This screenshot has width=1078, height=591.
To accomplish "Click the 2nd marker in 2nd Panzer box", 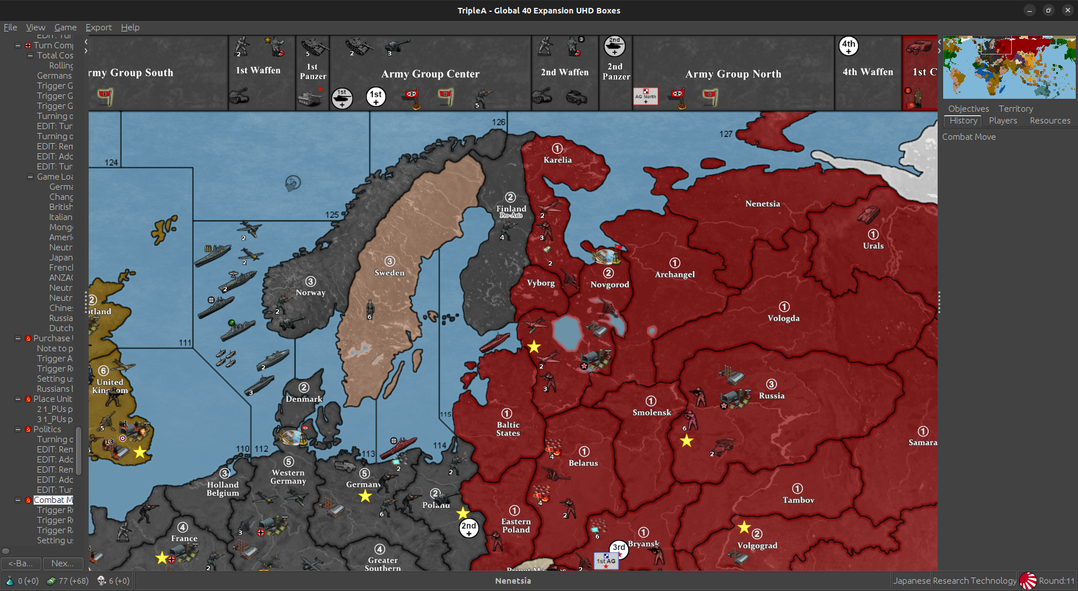I will (615, 46).
